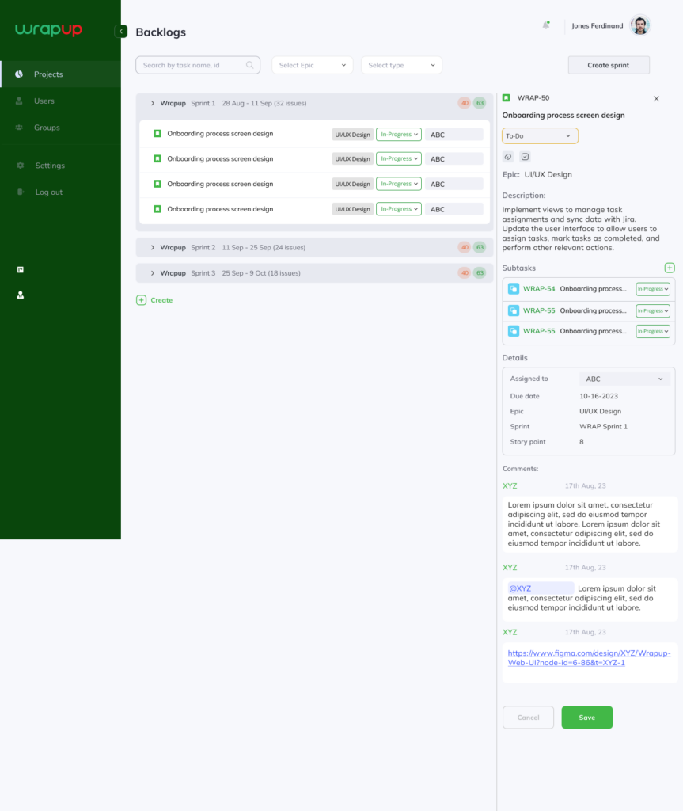Click the green Save button
The width and height of the screenshot is (683, 811).
[x=586, y=718]
